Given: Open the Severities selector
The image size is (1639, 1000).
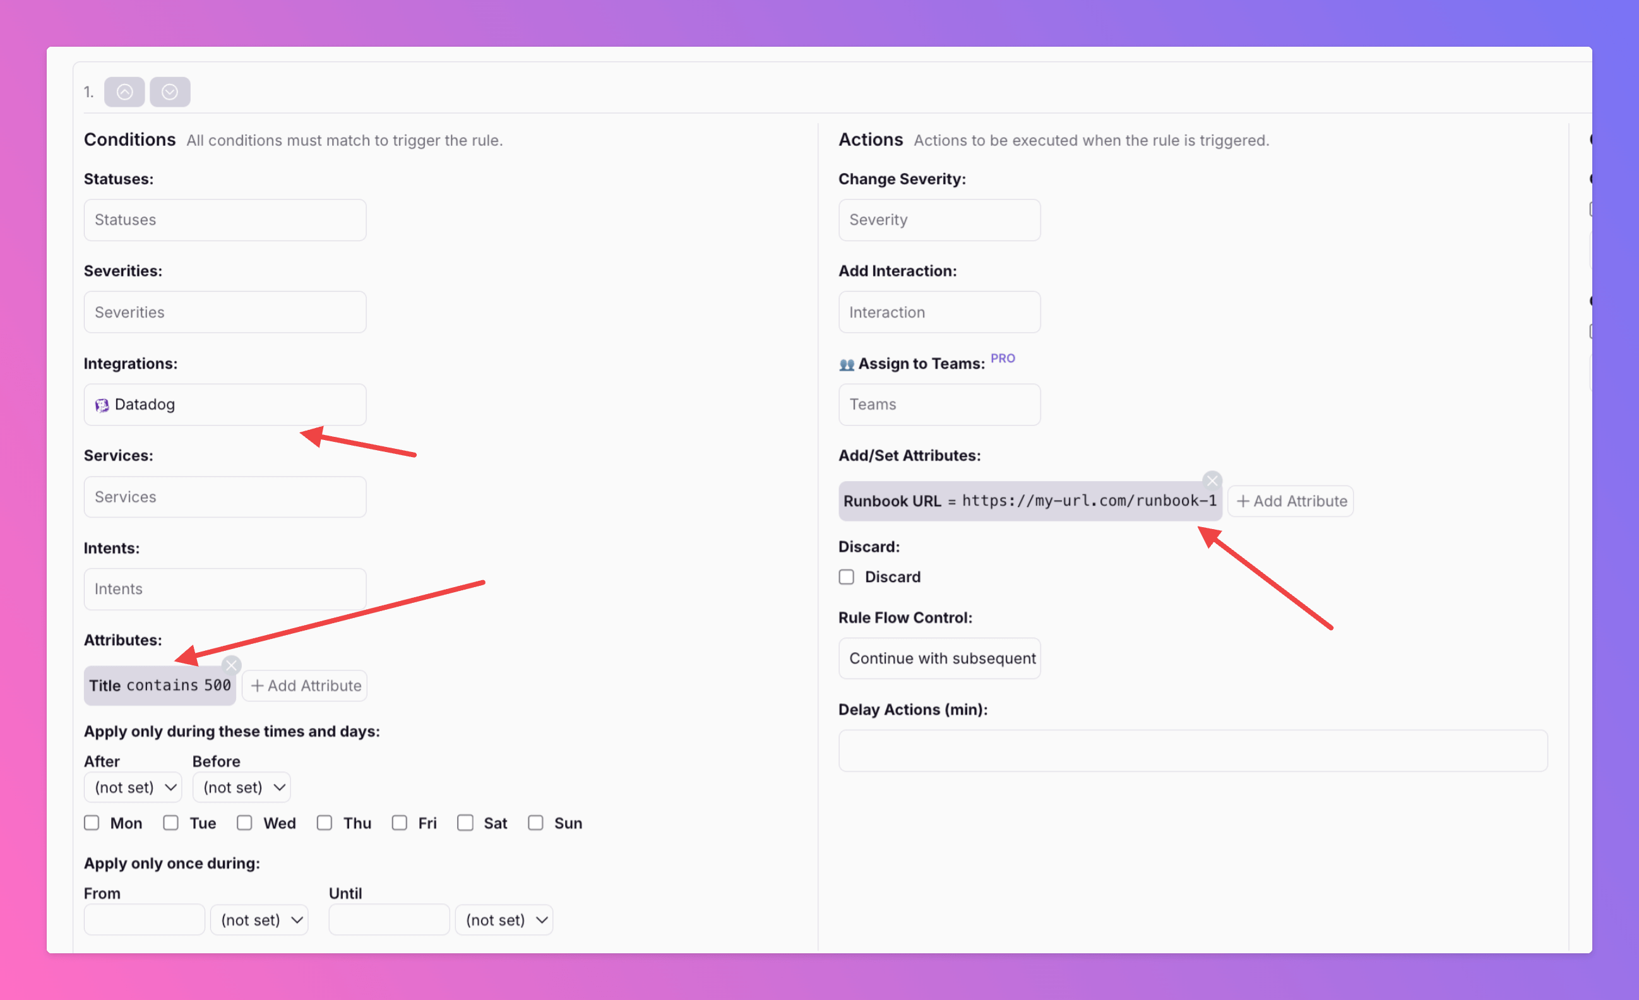Looking at the screenshot, I should coord(225,312).
